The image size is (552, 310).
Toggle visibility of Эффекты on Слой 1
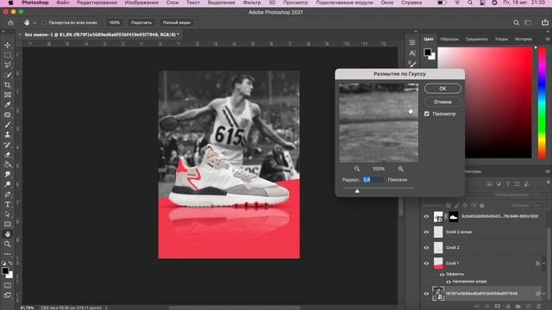[442, 274]
